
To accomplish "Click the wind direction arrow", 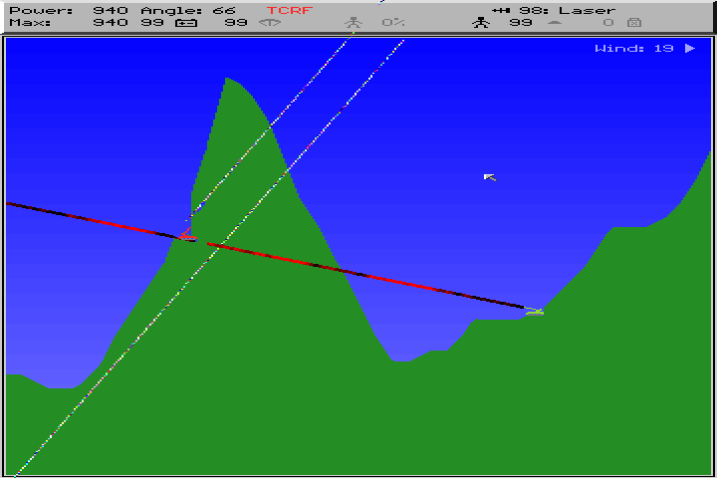I will coord(690,48).
